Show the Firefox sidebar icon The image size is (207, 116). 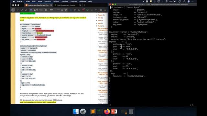79,10
